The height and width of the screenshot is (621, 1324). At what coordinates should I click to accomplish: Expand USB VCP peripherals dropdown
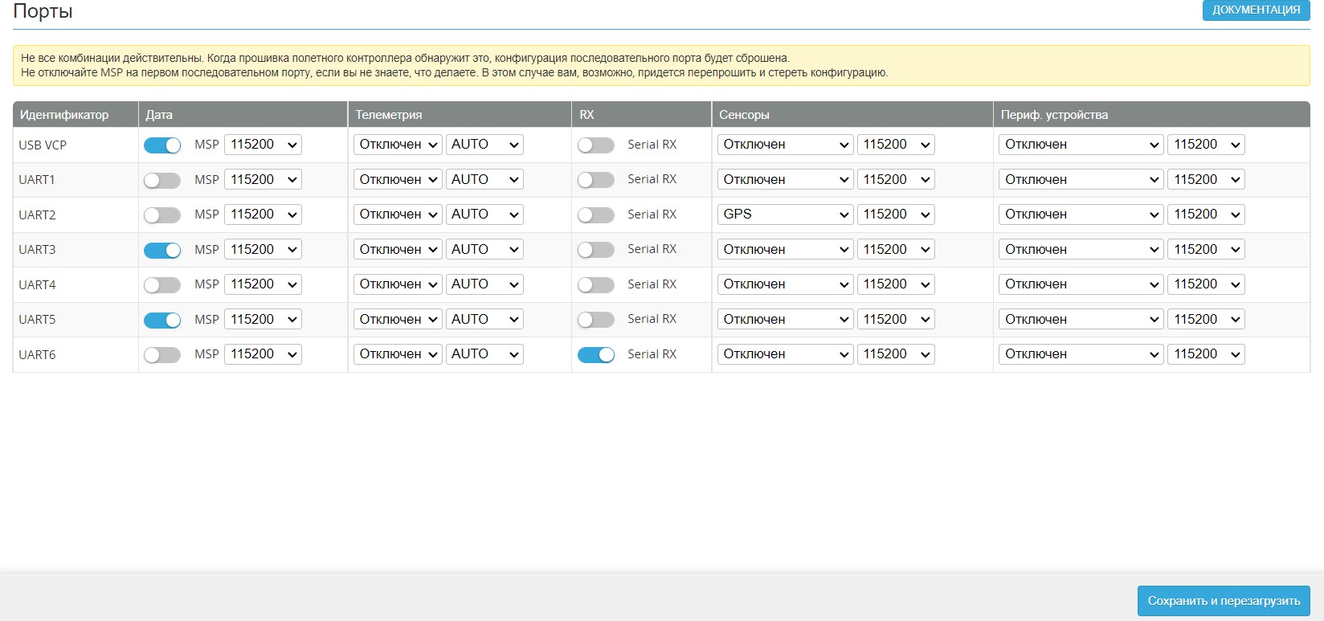point(1081,145)
